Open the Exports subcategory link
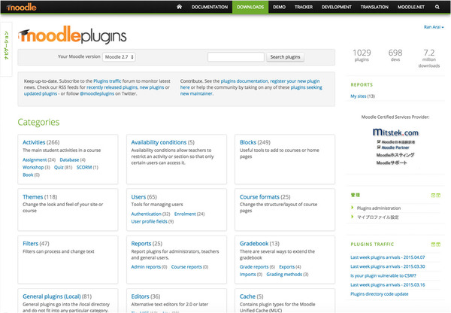 coord(287,267)
